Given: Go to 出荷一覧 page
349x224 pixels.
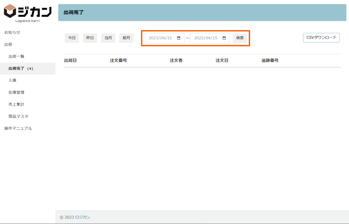Looking at the screenshot, I should [x=16, y=56].
